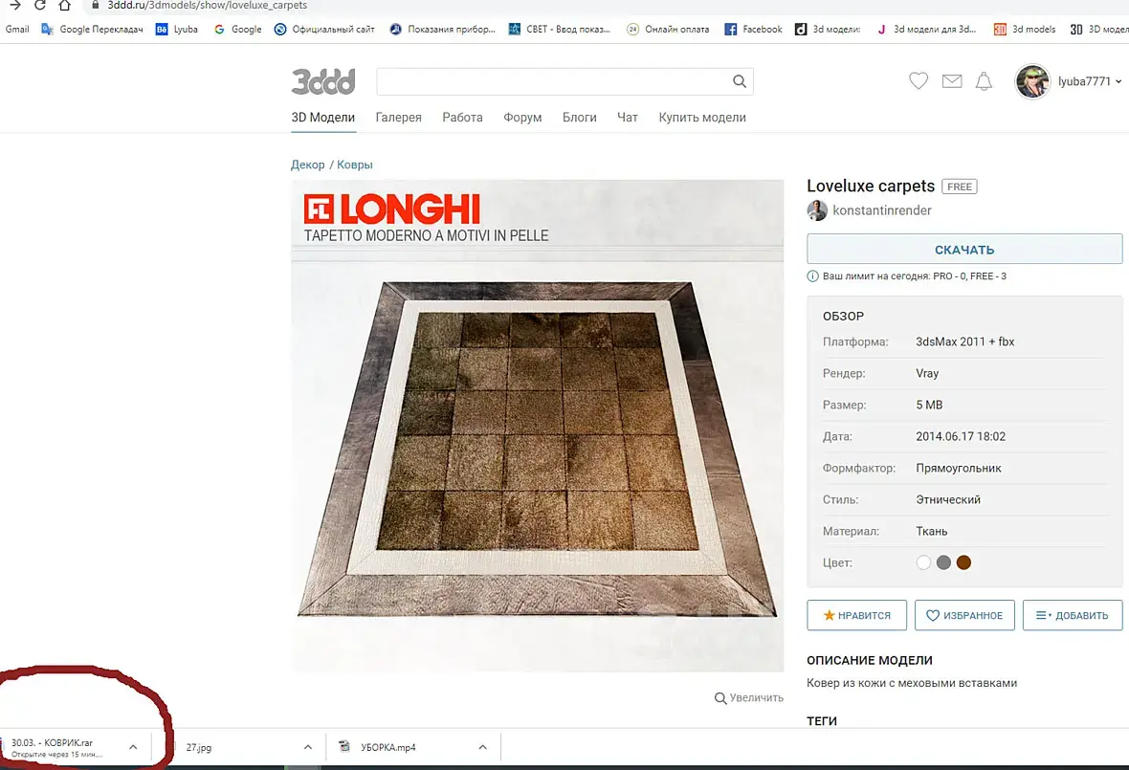Open СВЕТ - Ввод показ... bookmark

(x=560, y=30)
